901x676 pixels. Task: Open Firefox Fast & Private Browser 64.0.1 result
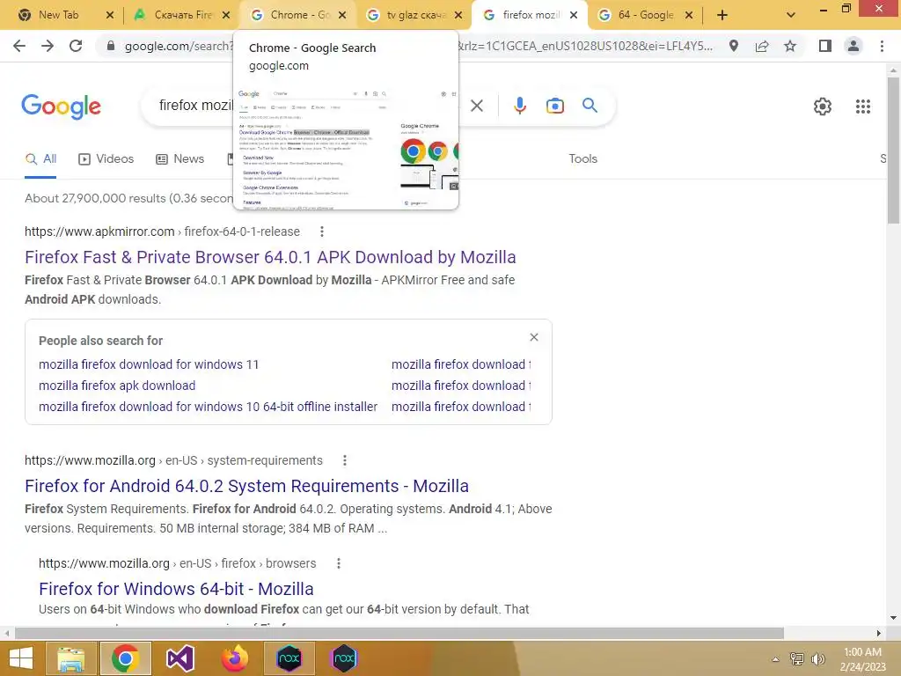click(270, 257)
